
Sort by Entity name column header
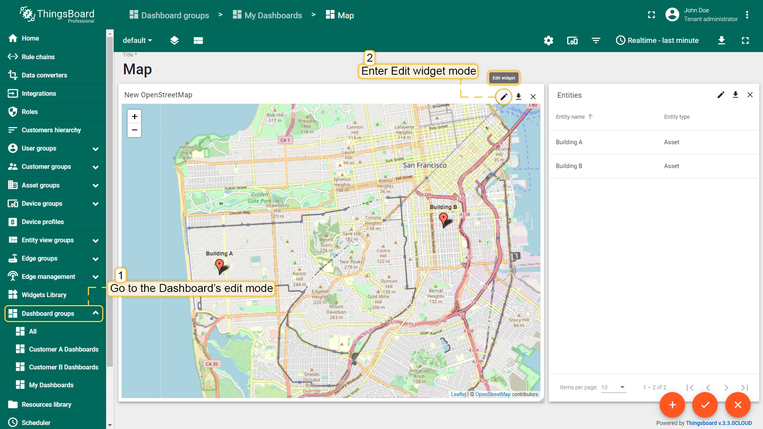click(574, 117)
